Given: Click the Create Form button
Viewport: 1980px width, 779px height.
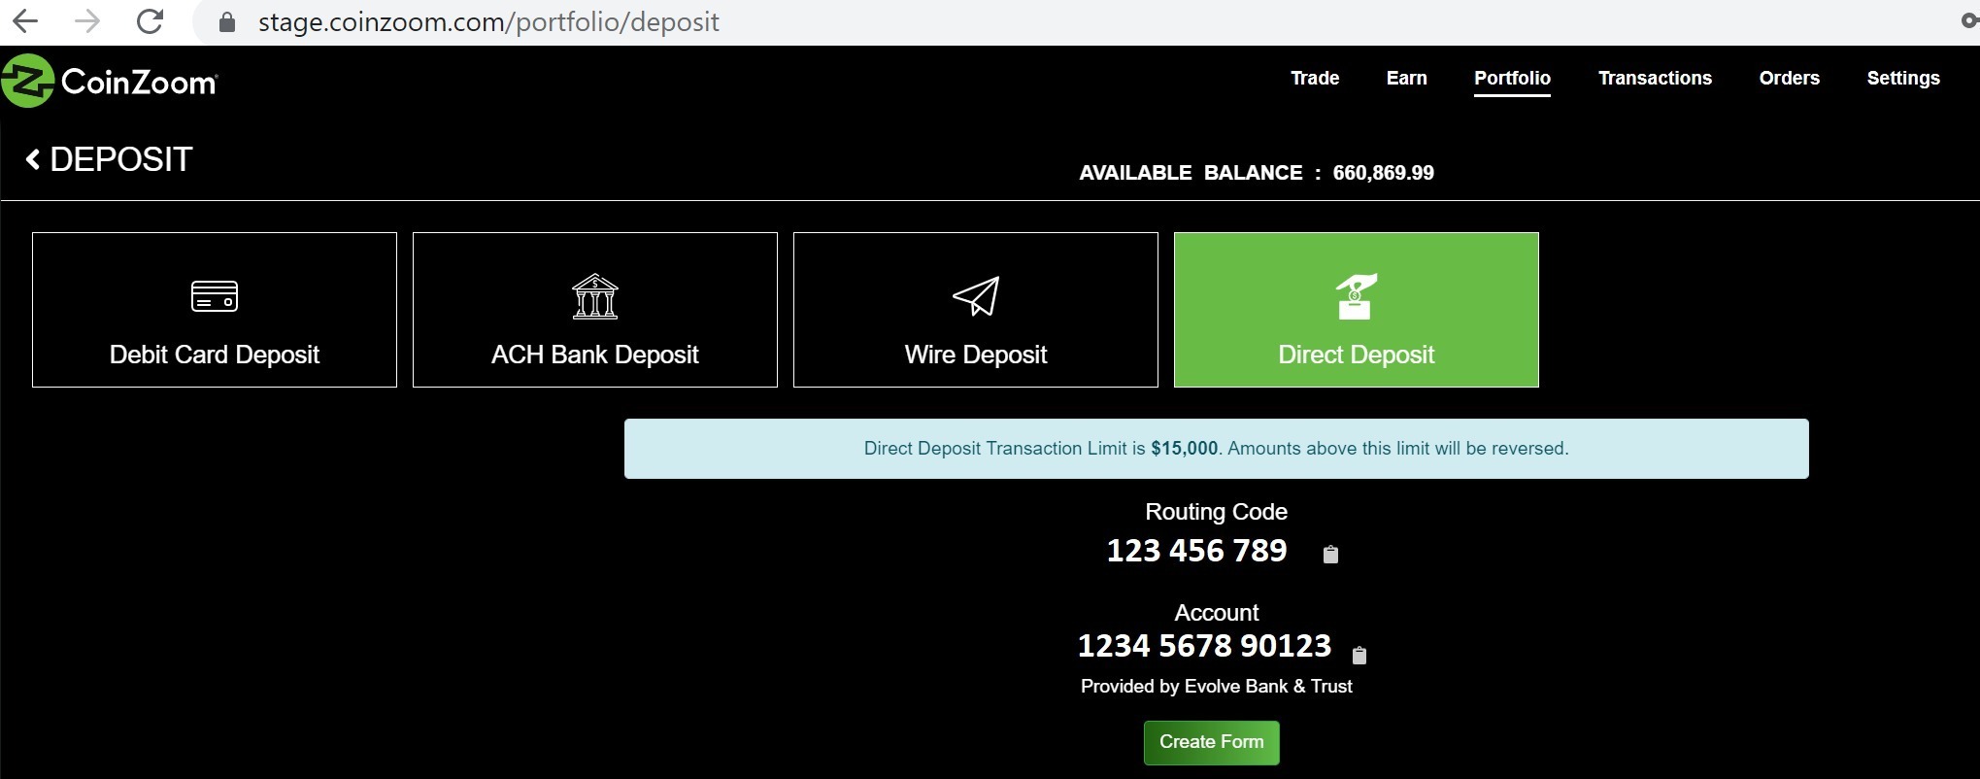Looking at the screenshot, I should tap(1212, 742).
